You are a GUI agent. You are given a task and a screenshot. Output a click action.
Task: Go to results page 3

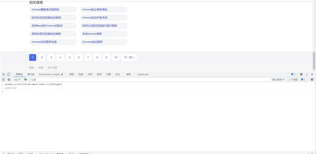click(x=51, y=57)
